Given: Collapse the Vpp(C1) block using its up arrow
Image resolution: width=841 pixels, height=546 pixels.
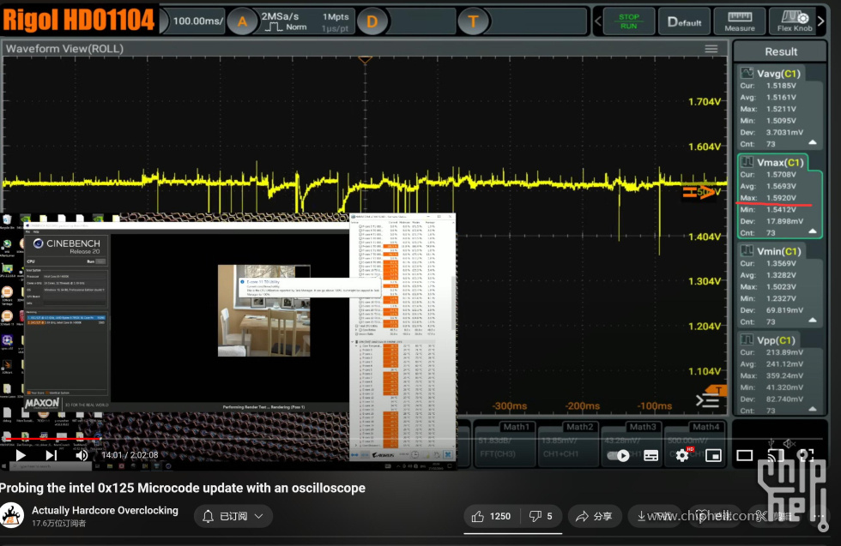Looking at the screenshot, I should click(813, 410).
